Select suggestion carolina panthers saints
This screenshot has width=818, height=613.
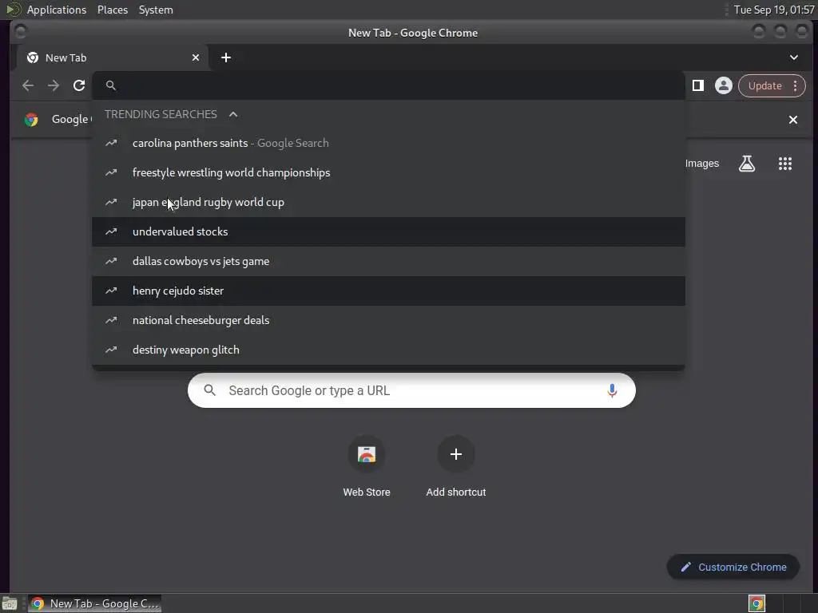tap(388, 143)
